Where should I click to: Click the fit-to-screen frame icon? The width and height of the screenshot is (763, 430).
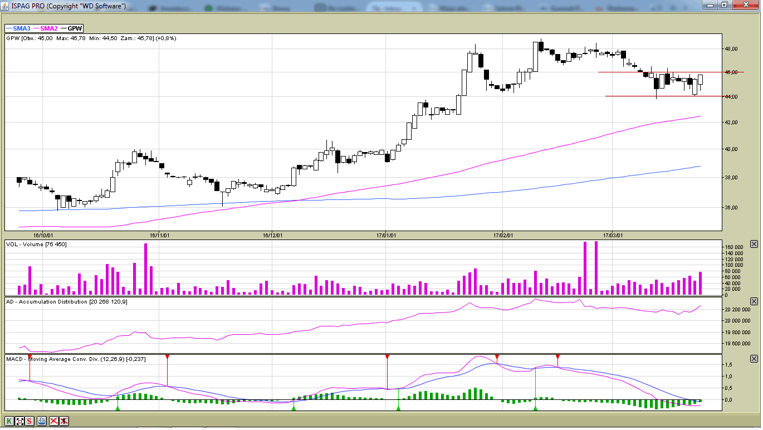tap(19, 421)
